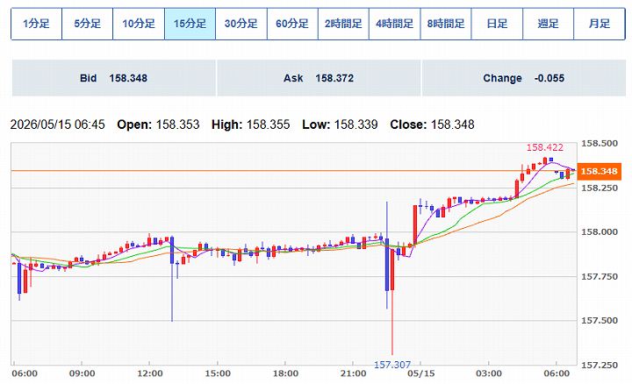Click the tall red candle at 05/15 open
The width and height of the screenshot is (632, 384).
pyautogui.click(x=414, y=224)
